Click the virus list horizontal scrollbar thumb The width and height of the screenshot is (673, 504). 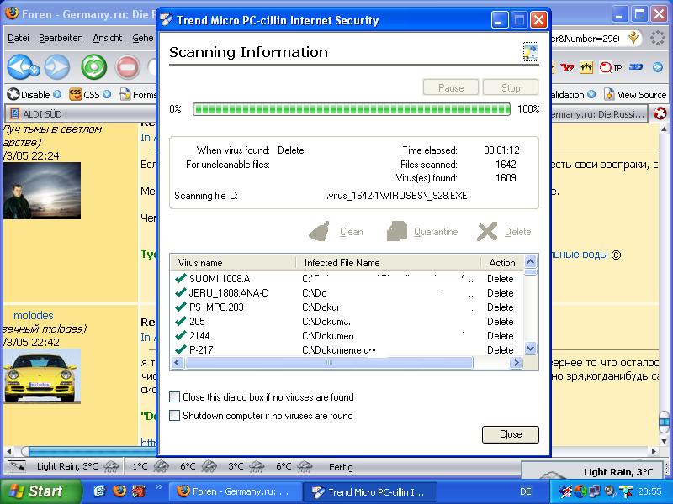click(329, 363)
